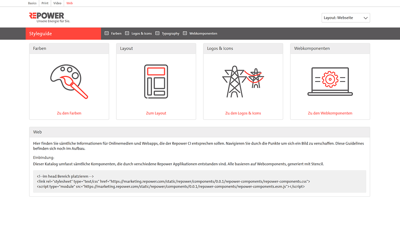Select the Video tab
Image resolution: width=400 pixels, height=225 pixels.
(x=57, y=3)
